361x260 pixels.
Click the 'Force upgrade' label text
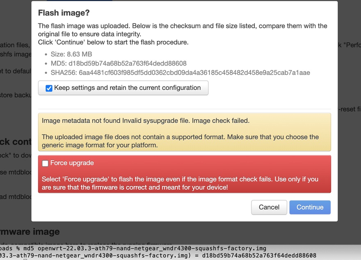pyautogui.click(x=72, y=163)
